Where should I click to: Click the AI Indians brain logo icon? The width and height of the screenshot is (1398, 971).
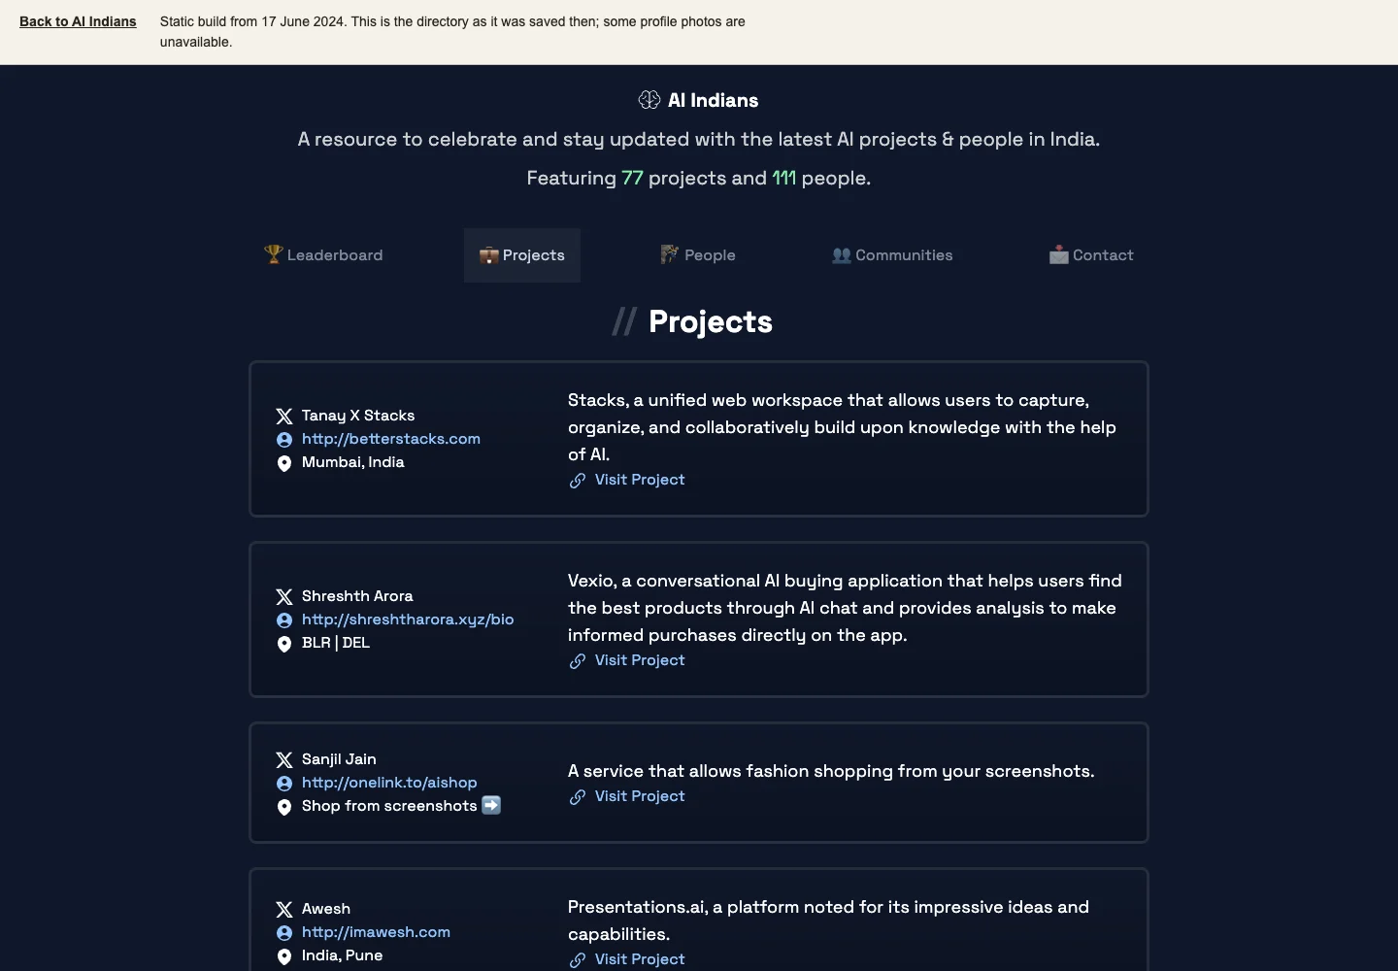(x=649, y=100)
